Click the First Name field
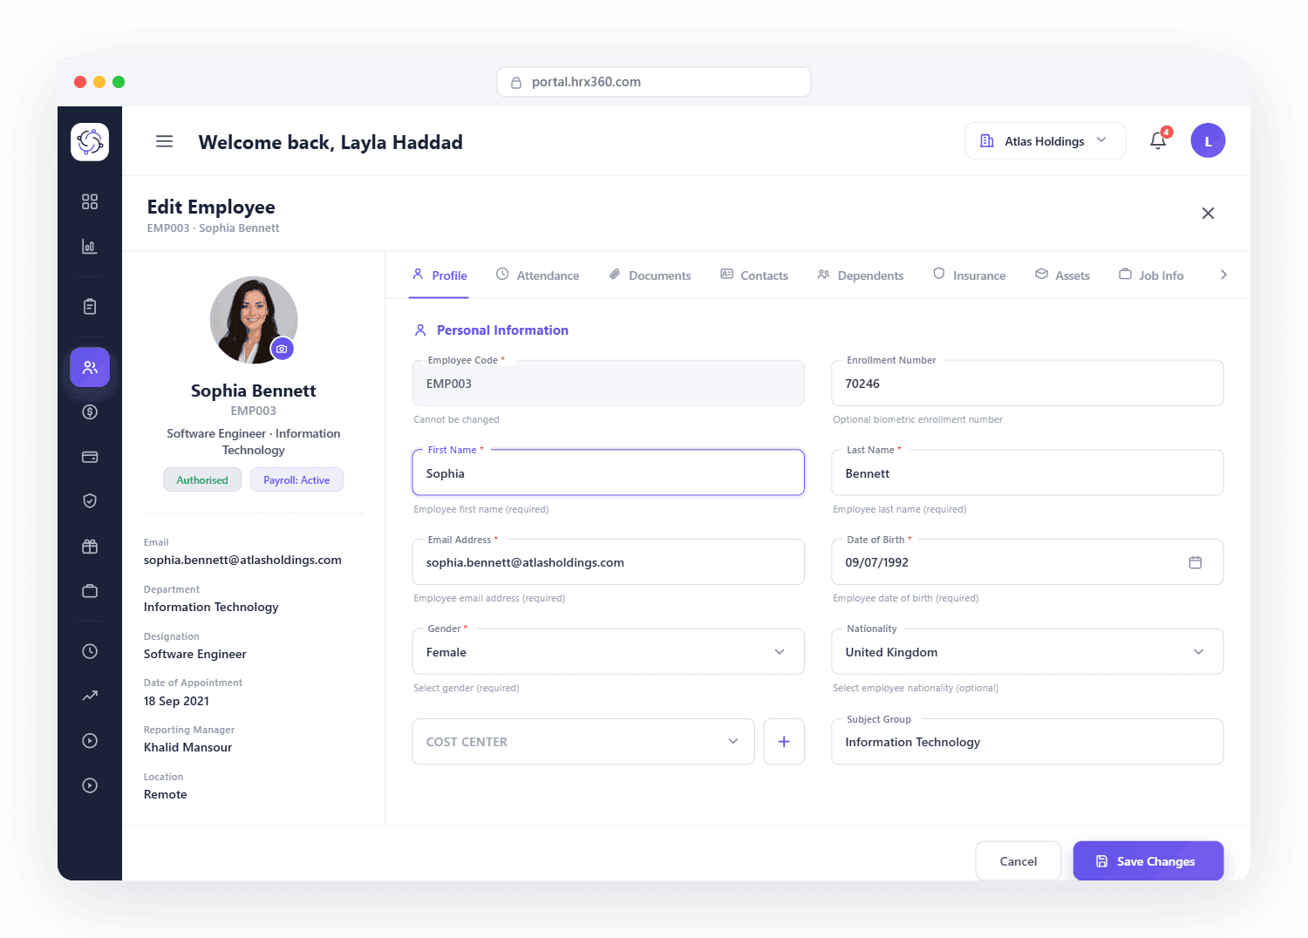 point(608,472)
